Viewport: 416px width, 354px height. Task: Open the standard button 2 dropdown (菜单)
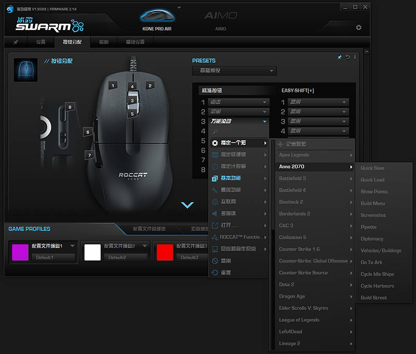239,112
